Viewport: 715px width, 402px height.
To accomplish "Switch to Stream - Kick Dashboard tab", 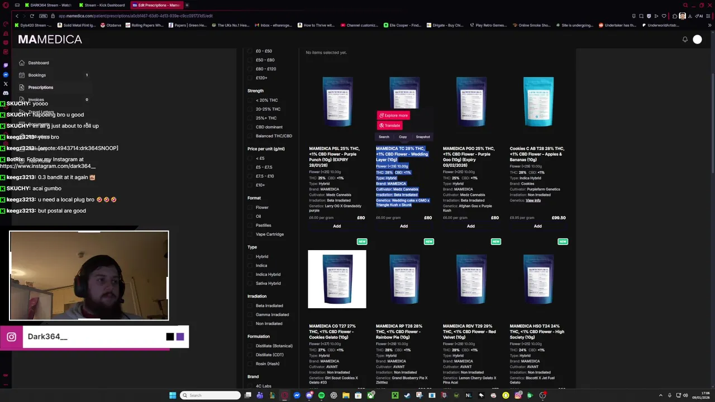I will click(102, 5).
